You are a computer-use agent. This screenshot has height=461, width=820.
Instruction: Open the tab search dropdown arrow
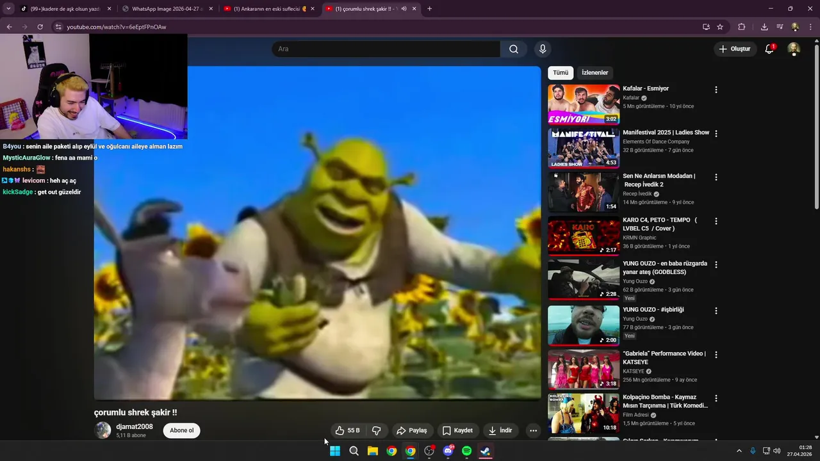[8, 9]
